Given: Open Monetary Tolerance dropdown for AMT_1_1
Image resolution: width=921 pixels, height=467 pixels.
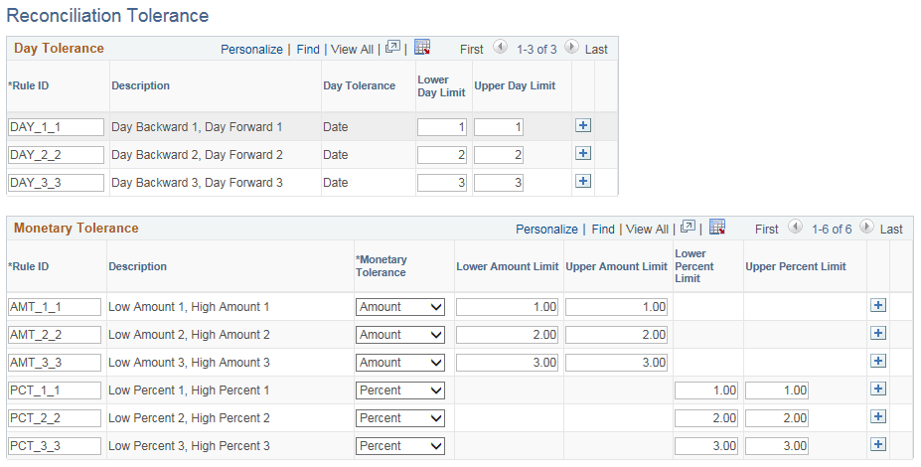Looking at the screenshot, I should 400,307.
